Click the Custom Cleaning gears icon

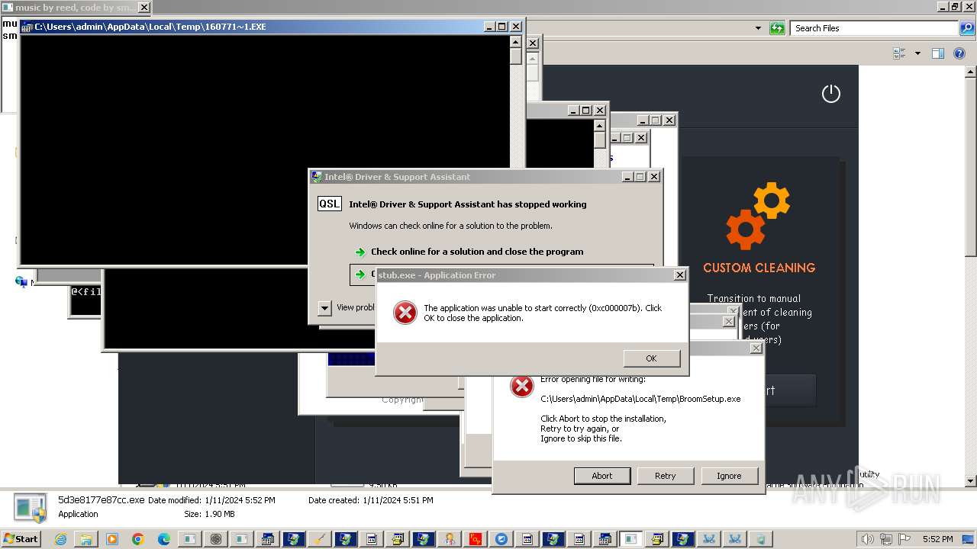[758, 216]
